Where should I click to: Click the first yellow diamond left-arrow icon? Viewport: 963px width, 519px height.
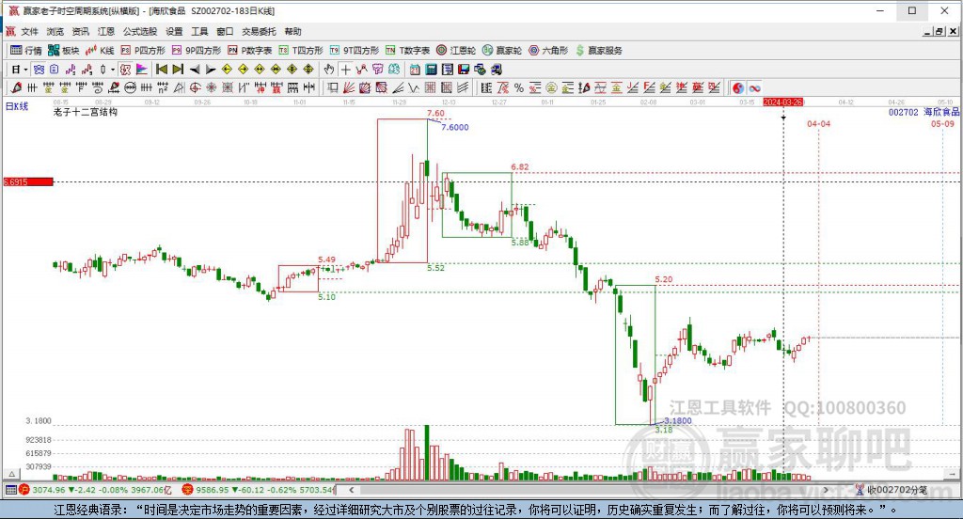click(x=227, y=70)
